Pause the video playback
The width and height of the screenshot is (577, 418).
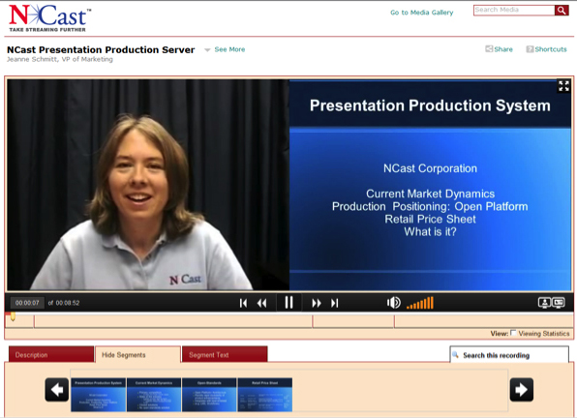pyautogui.click(x=288, y=303)
